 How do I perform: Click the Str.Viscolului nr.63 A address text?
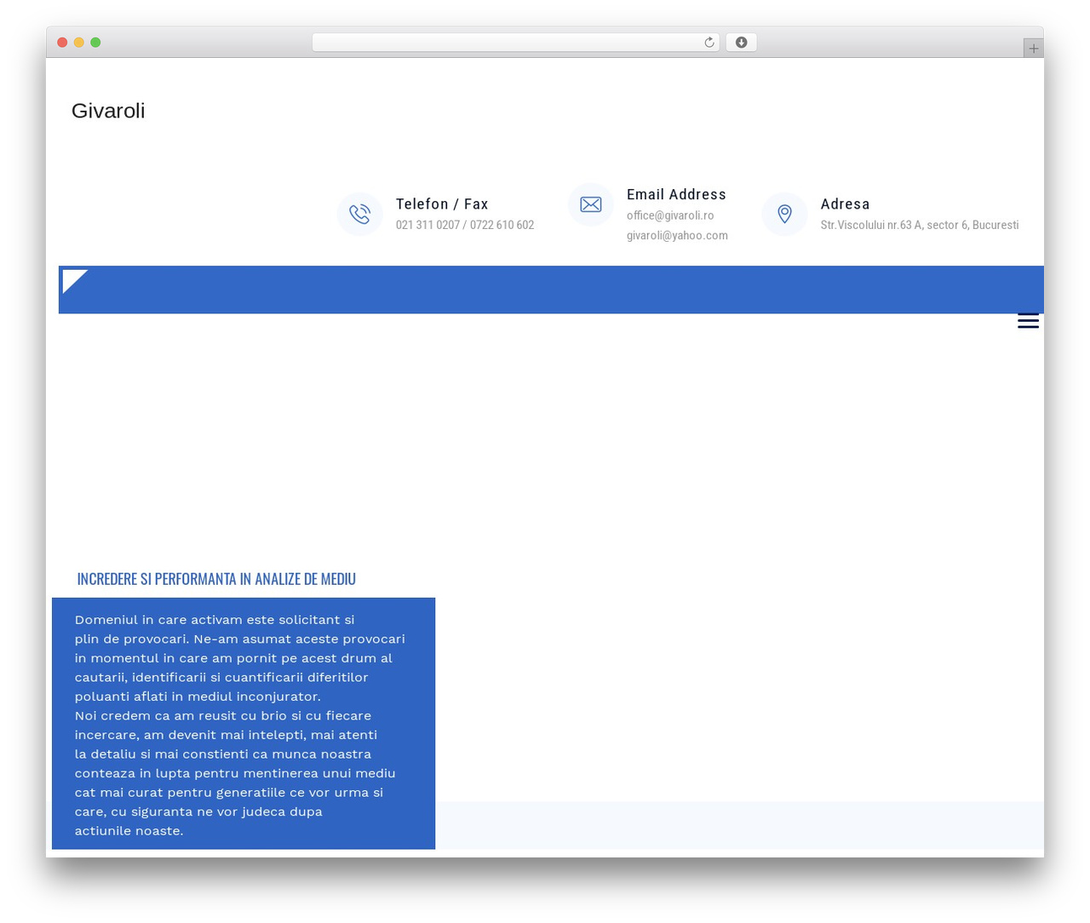point(920,225)
